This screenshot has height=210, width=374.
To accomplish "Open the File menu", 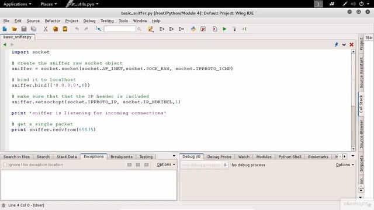I will (x=6, y=21).
